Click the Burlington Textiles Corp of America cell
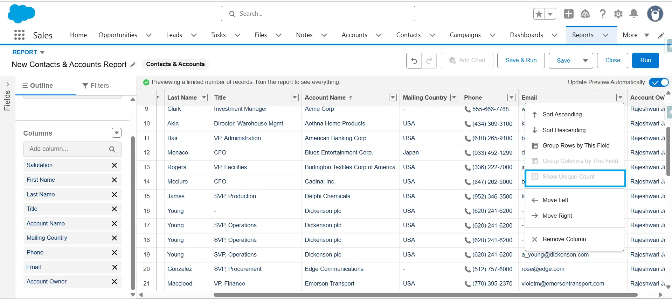Viewport: 672px width, 303px height. [x=350, y=167]
